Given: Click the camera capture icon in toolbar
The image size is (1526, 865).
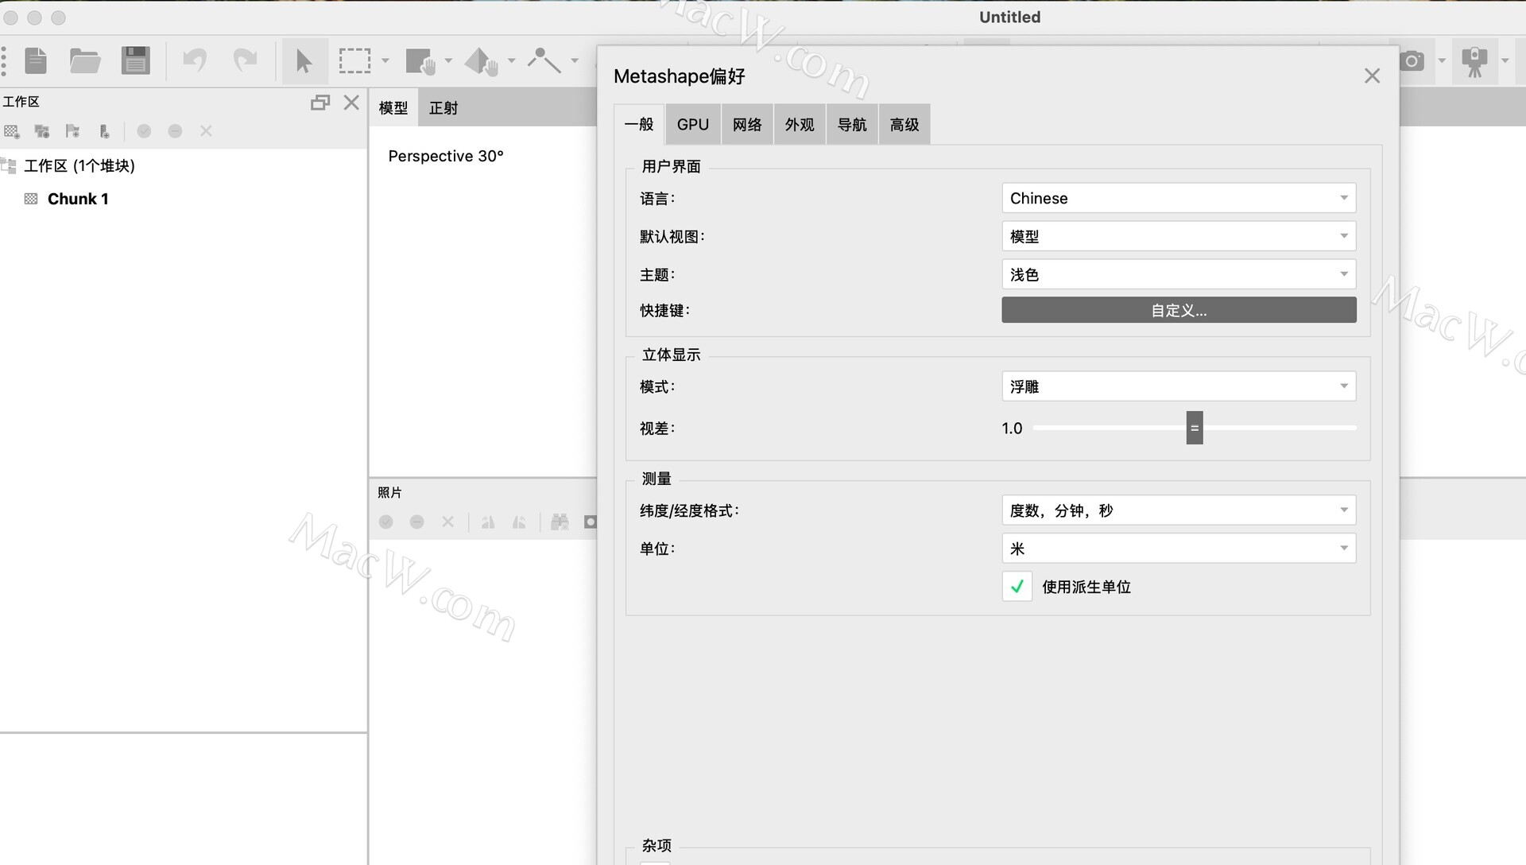Looking at the screenshot, I should tap(1412, 60).
